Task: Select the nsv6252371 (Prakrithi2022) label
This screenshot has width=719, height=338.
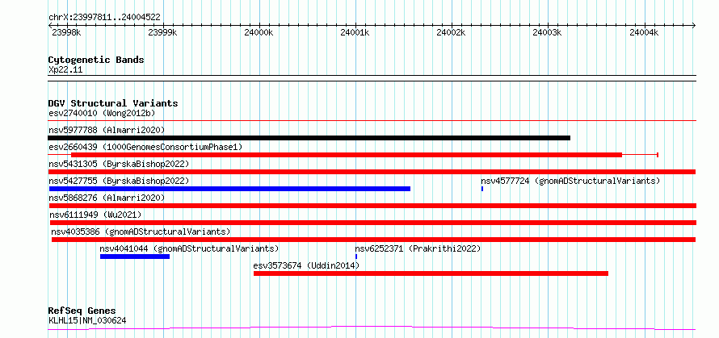Action: coord(418,248)
